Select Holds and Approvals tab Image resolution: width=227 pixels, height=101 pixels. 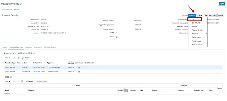(x=16, y=47)
